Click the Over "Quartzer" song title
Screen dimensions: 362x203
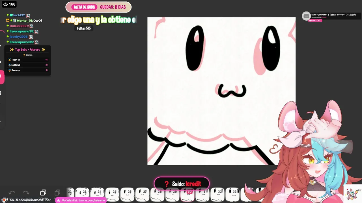(334, 14)
